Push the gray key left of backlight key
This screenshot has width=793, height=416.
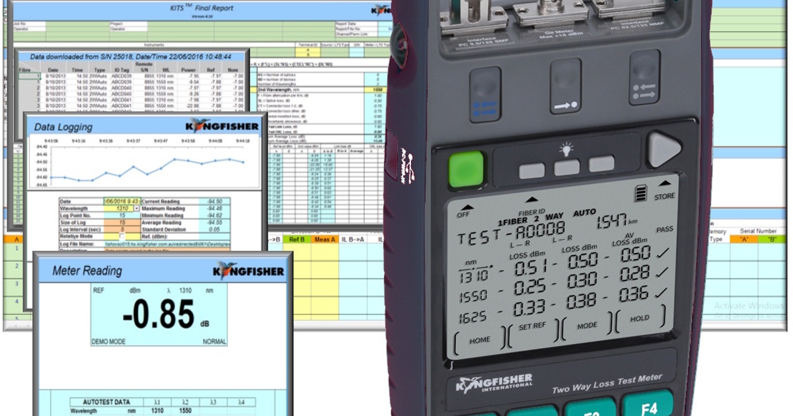pyautogui.click(x=532, y=171)
